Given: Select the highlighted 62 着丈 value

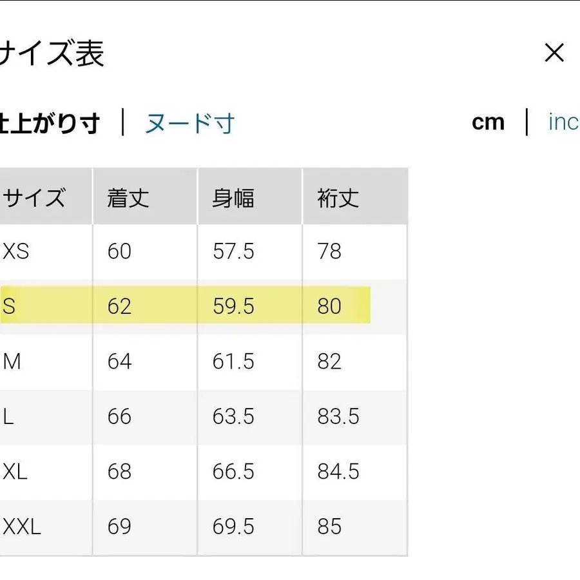Looking at the screenshot, I should tap(119, 307).
